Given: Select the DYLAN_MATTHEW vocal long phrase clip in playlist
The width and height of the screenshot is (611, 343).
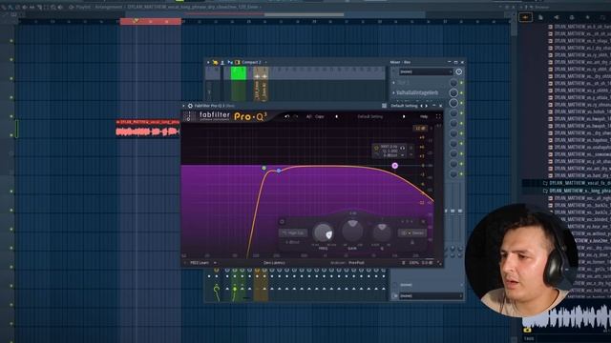Looking at the screenshot, I should point(147,128).
